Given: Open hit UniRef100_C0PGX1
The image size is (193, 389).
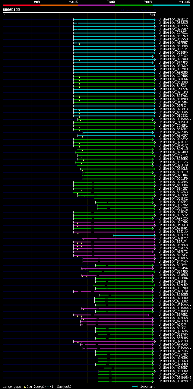Looking at the screenshot, I should click(x=173, y=33).
